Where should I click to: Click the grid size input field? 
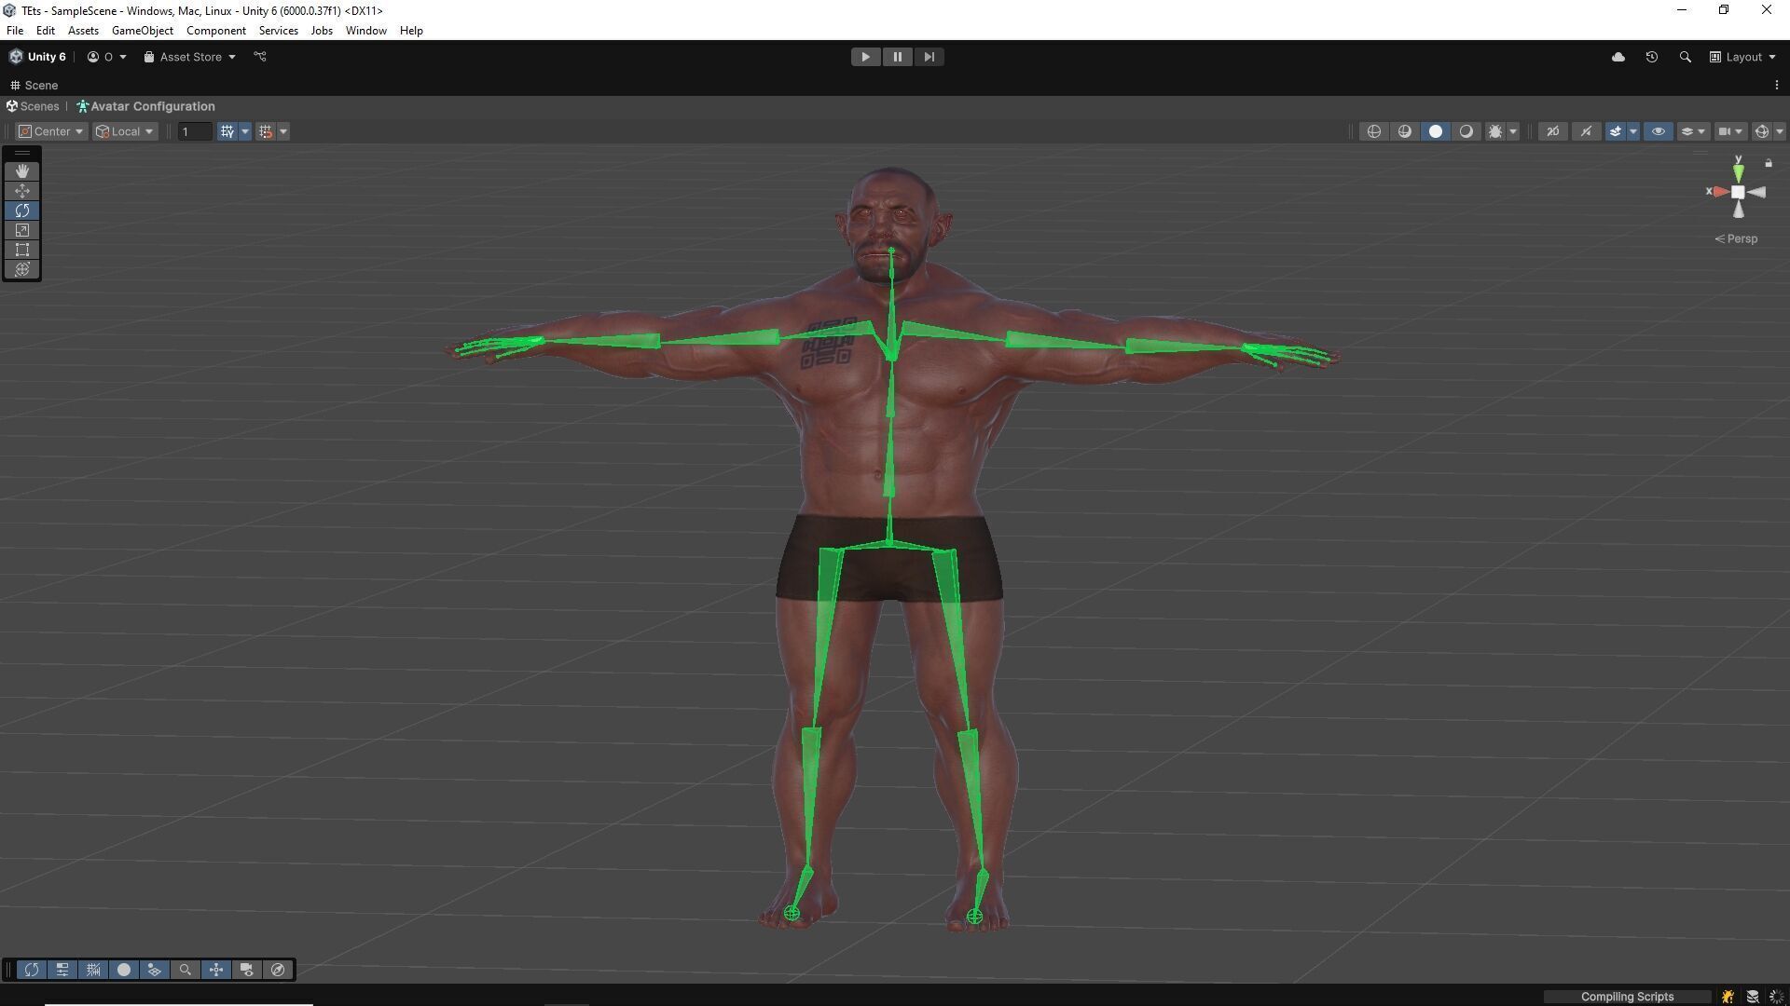pyautogui.click(x=195, y=131)
